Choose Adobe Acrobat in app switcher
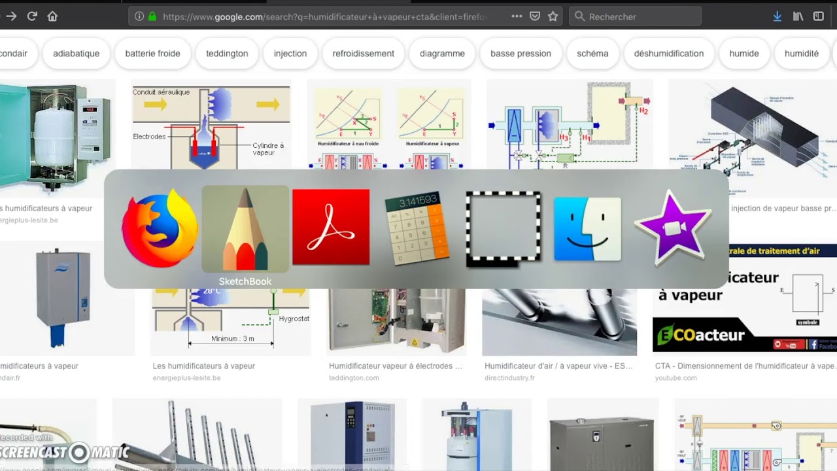The width and height of the screenshot is (837, 471). (x=331, y=228)
